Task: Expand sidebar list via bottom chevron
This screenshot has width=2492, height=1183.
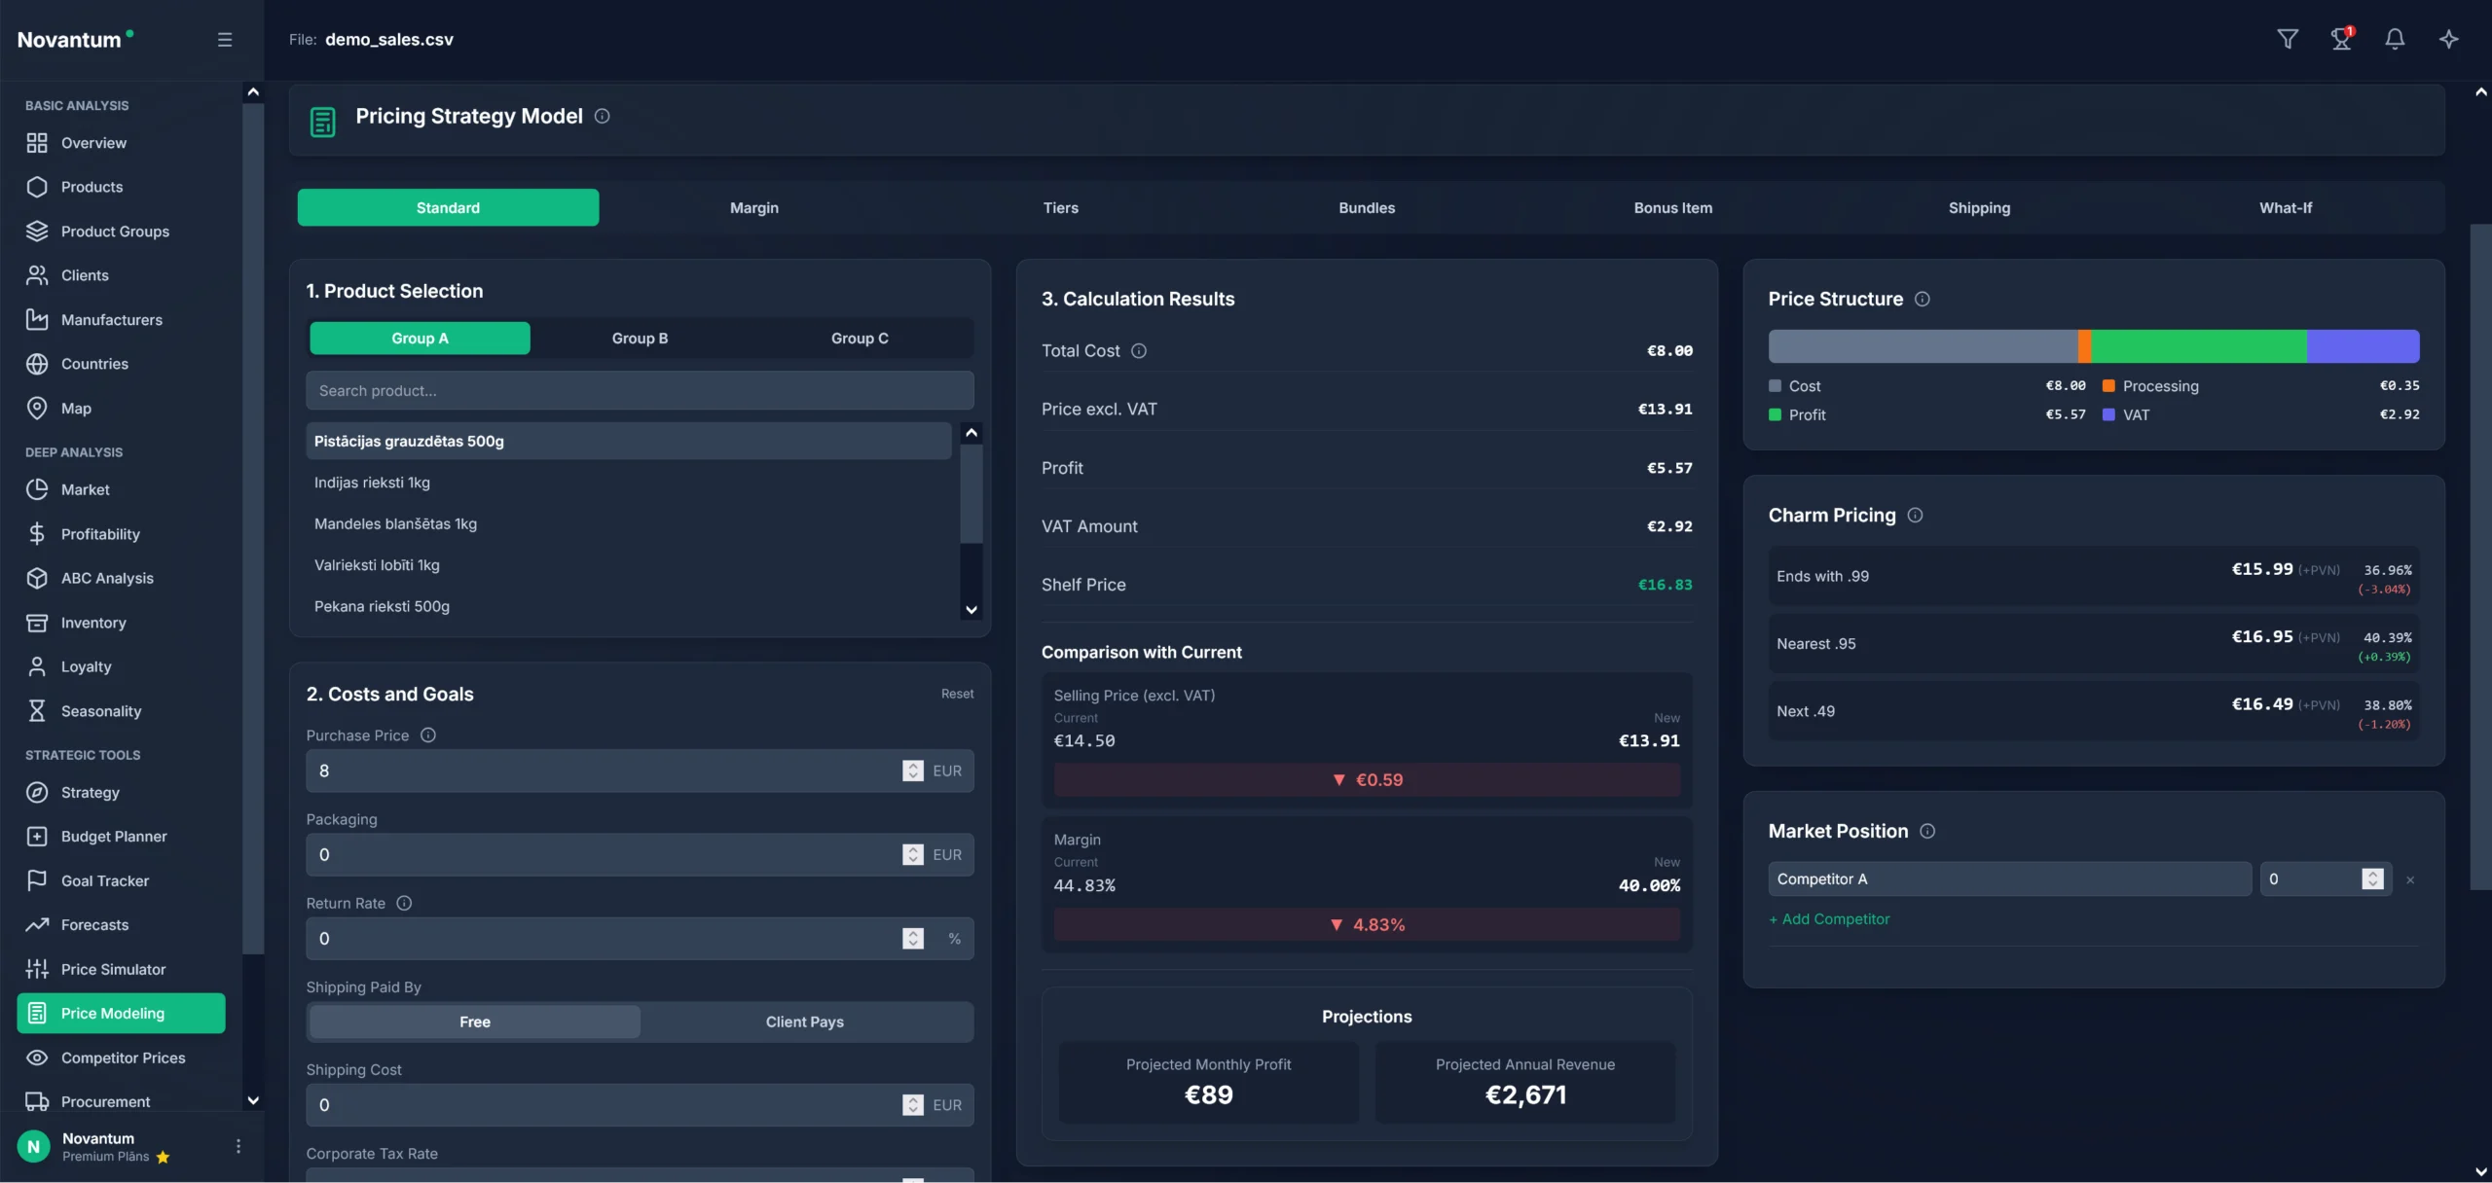Action: click(x=252, y=1100)
